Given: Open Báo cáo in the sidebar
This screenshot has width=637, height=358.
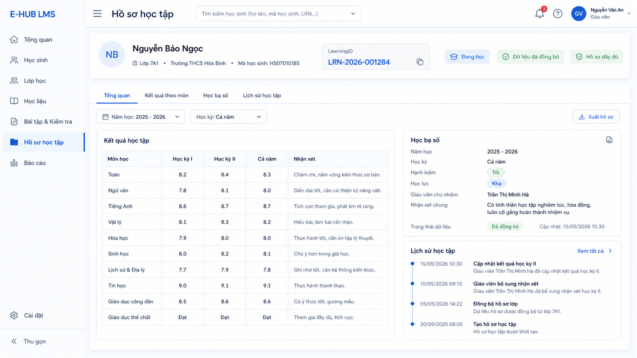Looking at the screenshot, I should click(43, 163).
